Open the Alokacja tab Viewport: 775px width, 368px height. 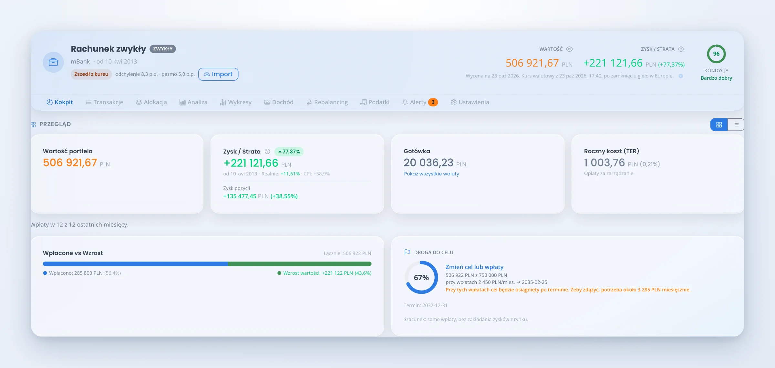point(151,102)
